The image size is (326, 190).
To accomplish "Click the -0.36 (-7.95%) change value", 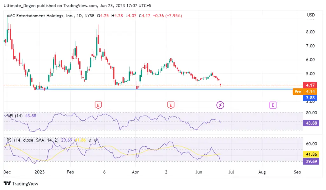I will point(167,16).
